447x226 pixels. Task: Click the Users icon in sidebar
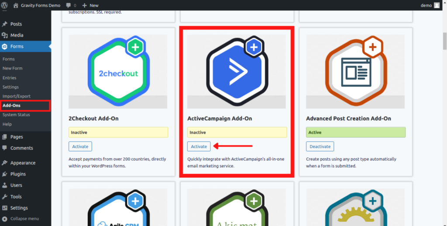click(x=4, y=185)
